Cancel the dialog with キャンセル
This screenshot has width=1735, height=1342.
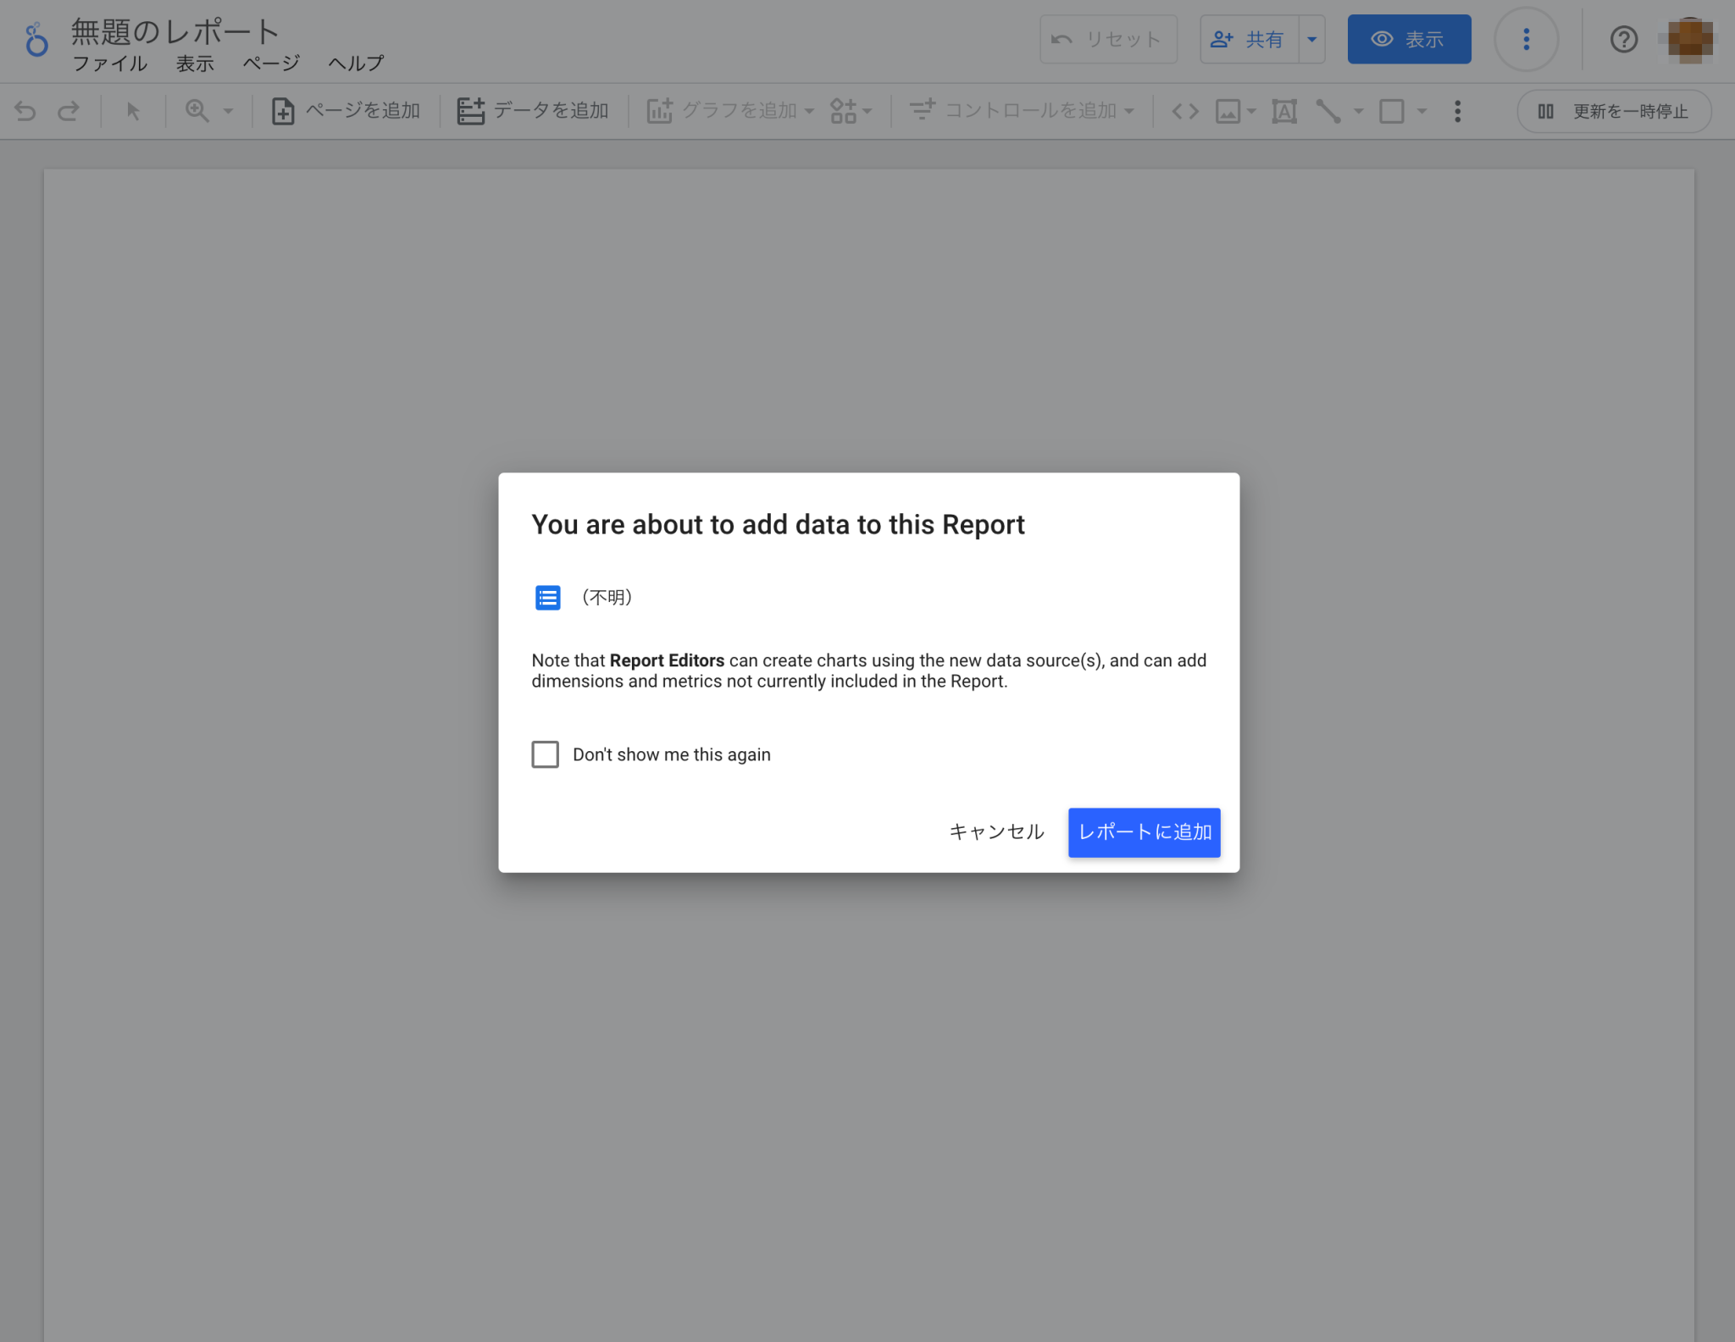coord(996,832)
